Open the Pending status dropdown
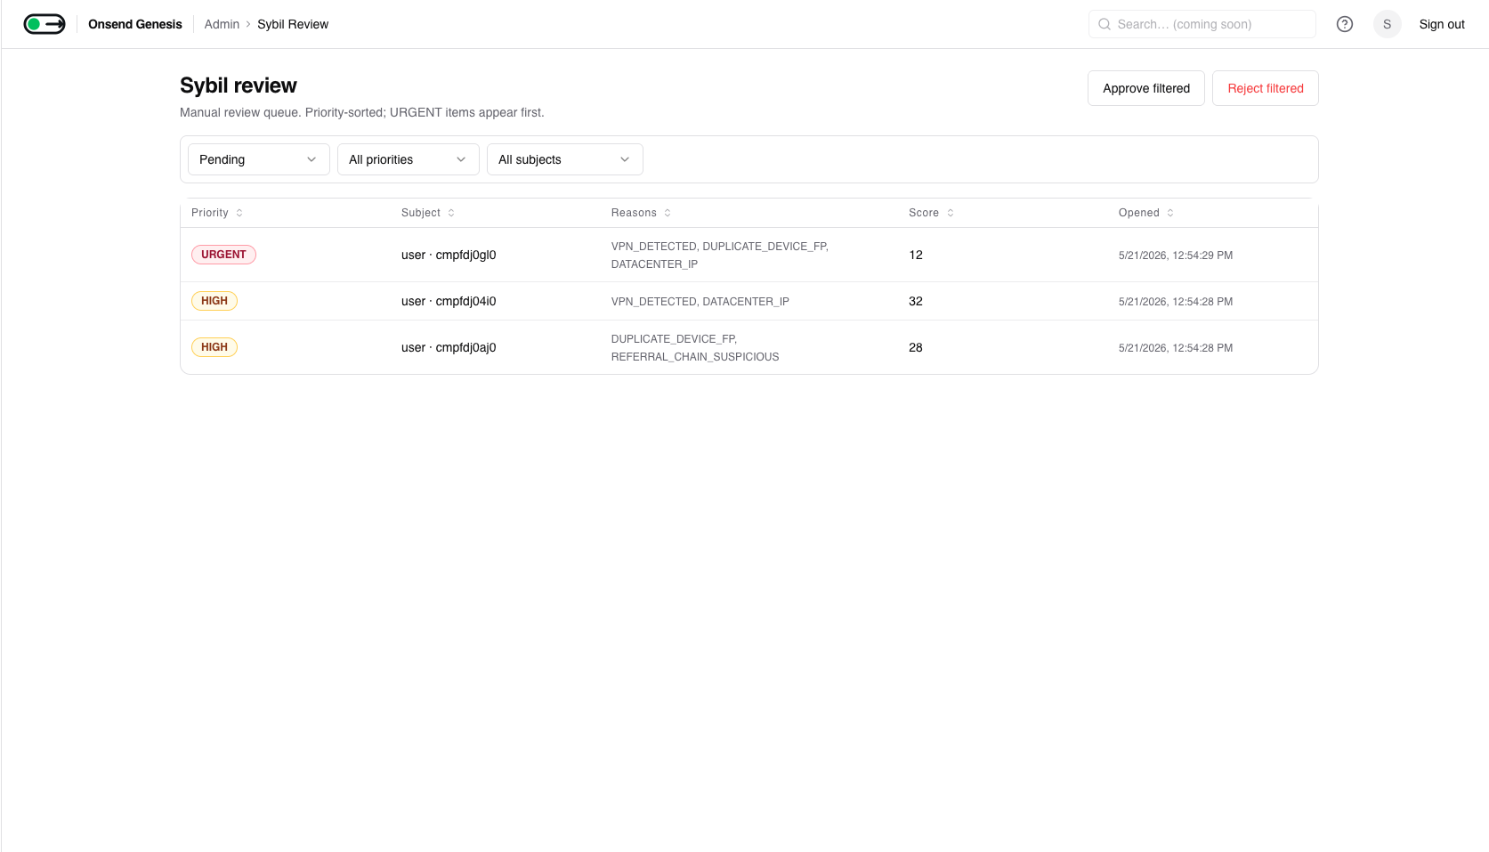Viewport: 1489px width, 852px height. (x=259, y=159)
